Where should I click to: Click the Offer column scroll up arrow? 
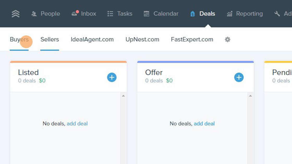tap(251, 96)
